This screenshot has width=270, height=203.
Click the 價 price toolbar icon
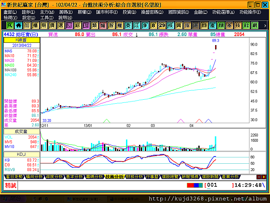pos(52,26)
